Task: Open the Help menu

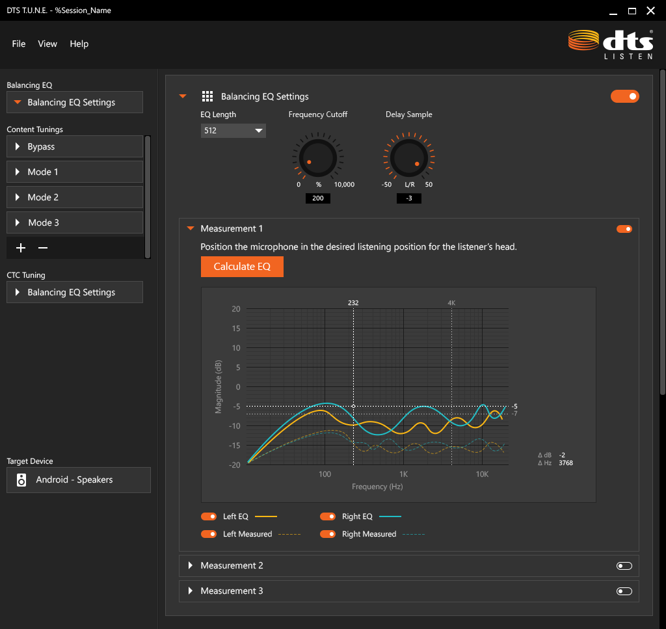Action: pos(79,44)
